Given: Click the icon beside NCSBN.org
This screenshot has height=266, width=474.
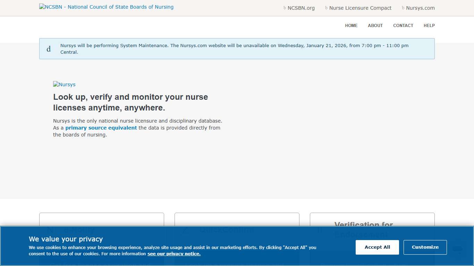Looking at the screenshot, I should point(285,8).
